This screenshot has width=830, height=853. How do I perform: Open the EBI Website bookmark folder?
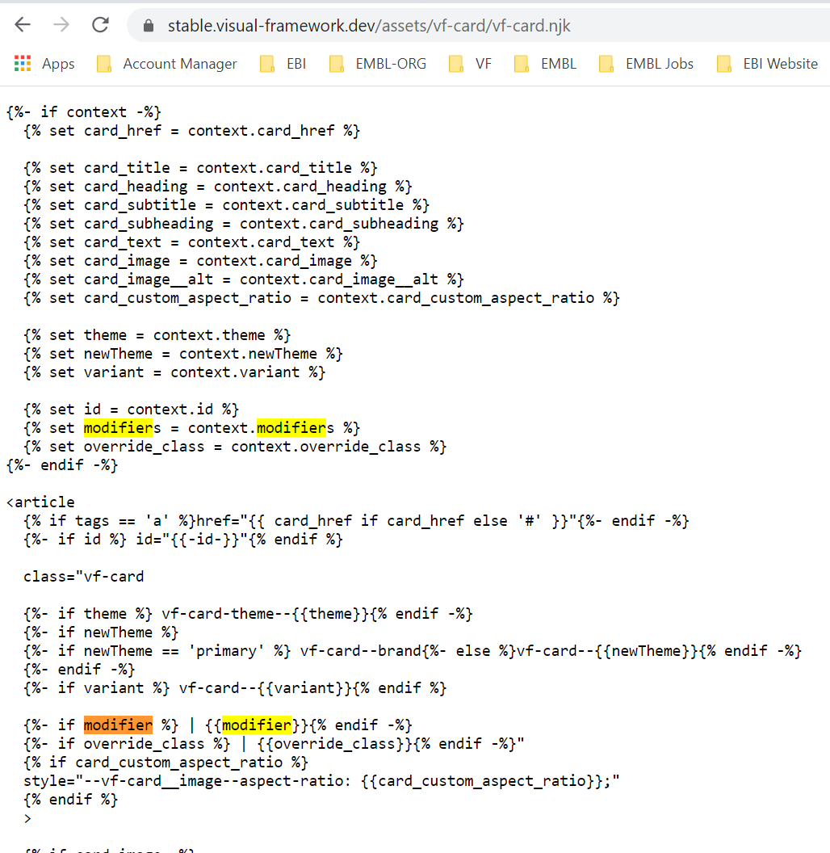point(768,64)
